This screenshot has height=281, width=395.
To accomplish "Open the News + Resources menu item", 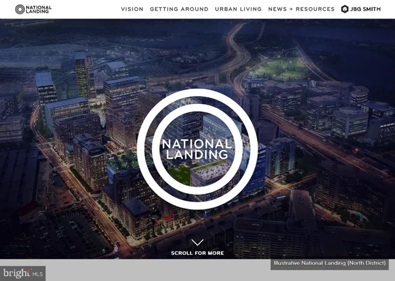I will click(x=301, y=9).
